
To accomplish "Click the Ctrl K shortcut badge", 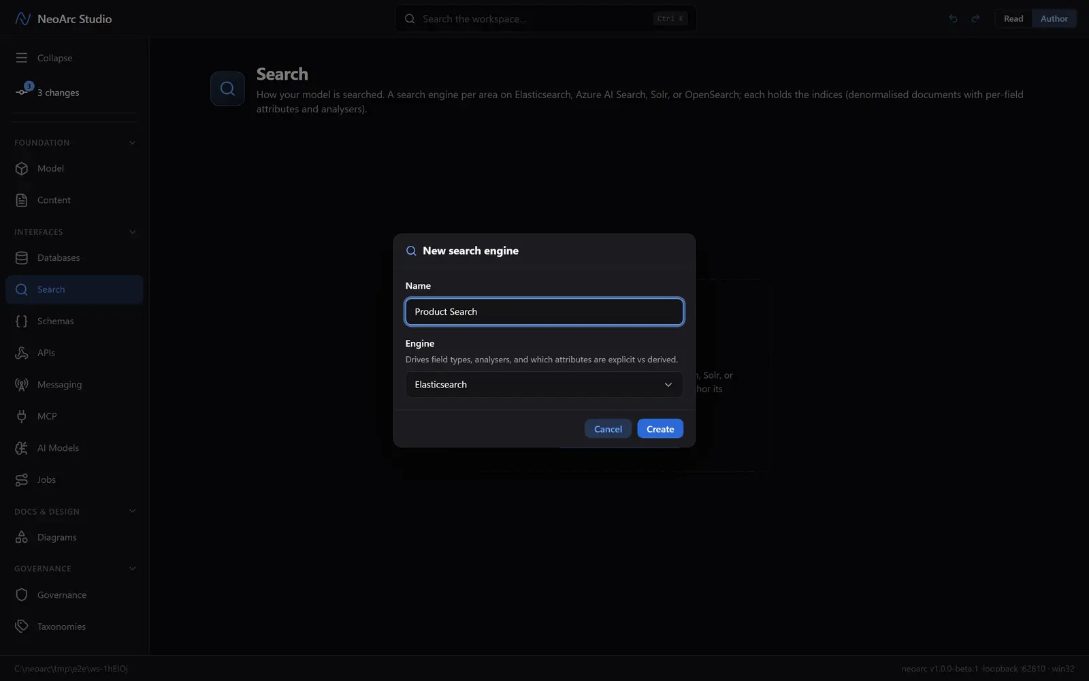I will (x=670, y=19).
